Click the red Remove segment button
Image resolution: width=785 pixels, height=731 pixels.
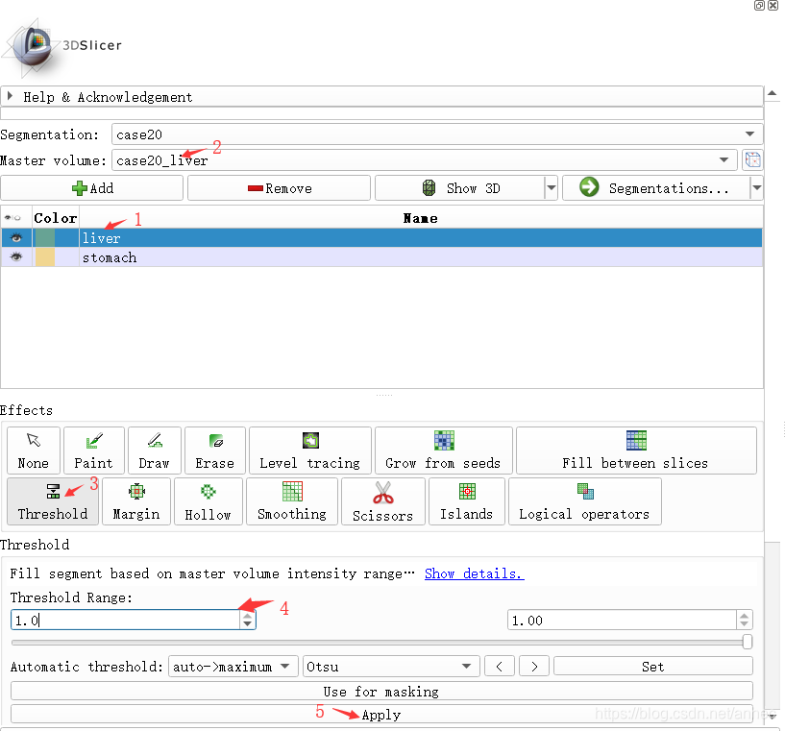click(280, 188)
